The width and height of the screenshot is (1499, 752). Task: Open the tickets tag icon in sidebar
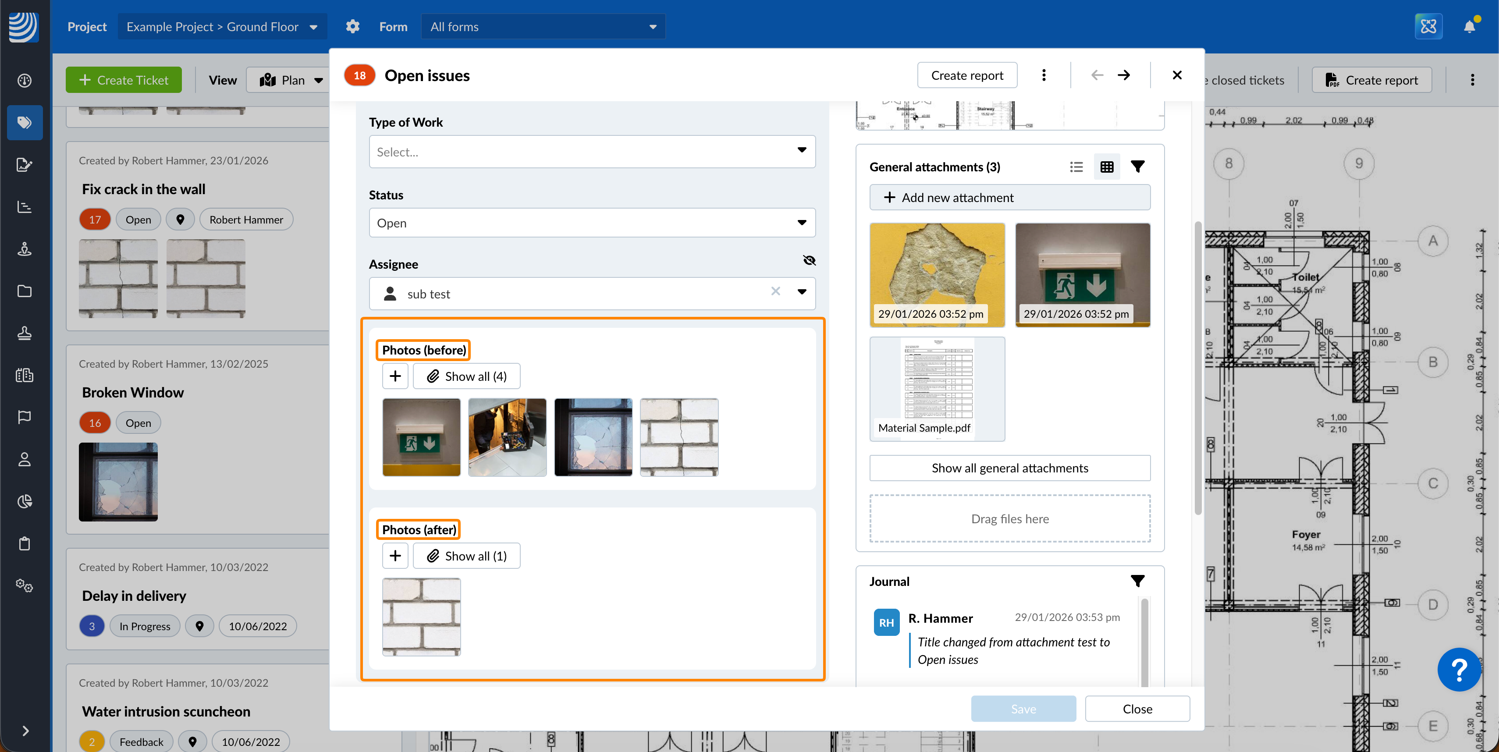click(x=25, y=123)
